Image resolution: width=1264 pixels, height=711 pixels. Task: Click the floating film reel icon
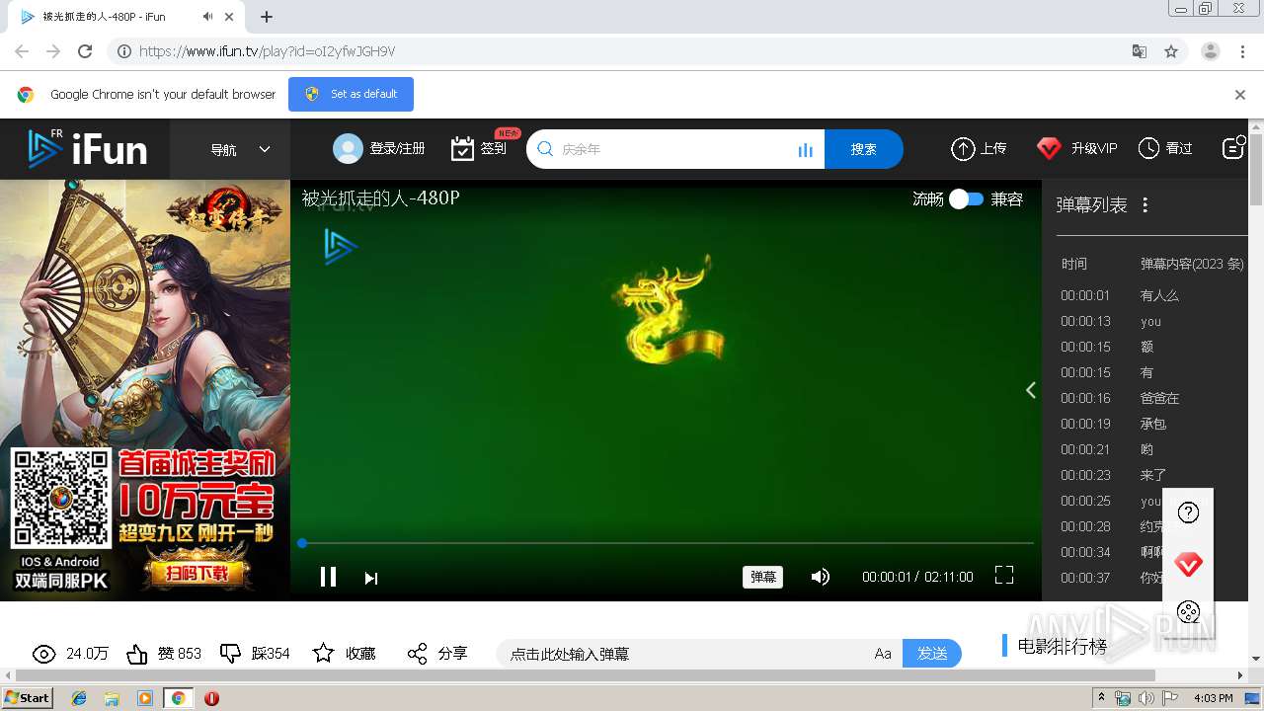(1189, 612)
